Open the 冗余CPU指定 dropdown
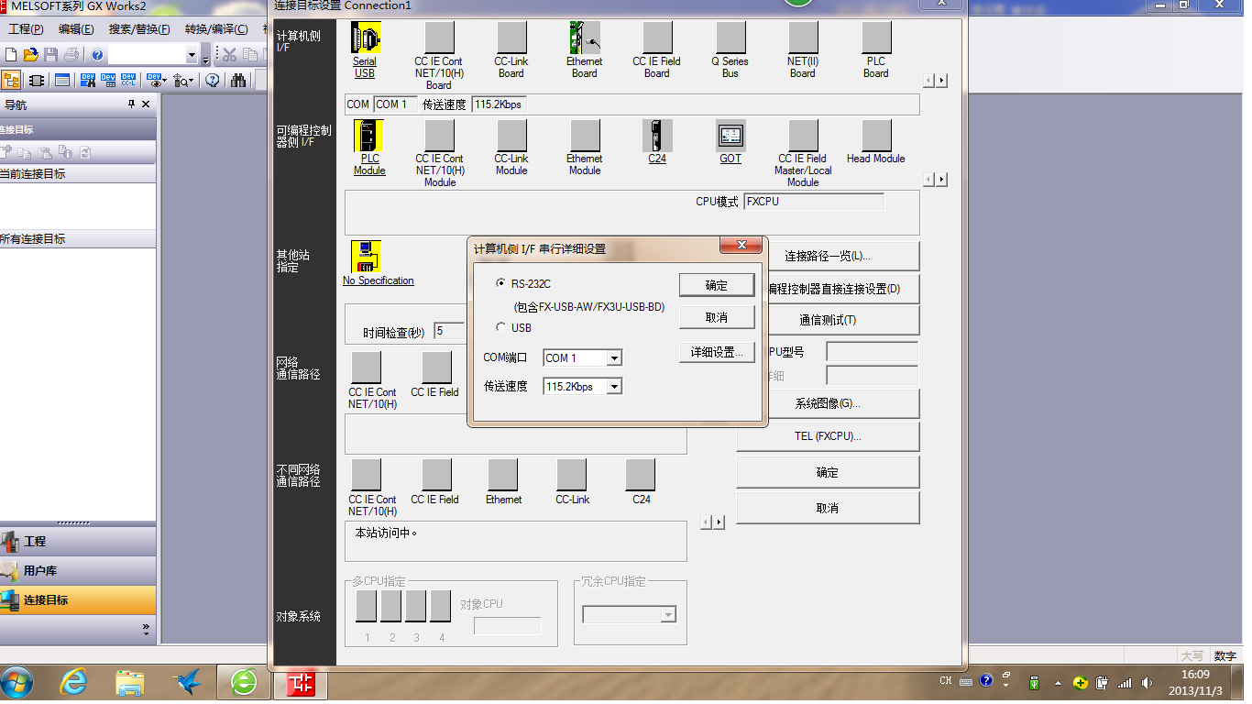 click(668, 615)
